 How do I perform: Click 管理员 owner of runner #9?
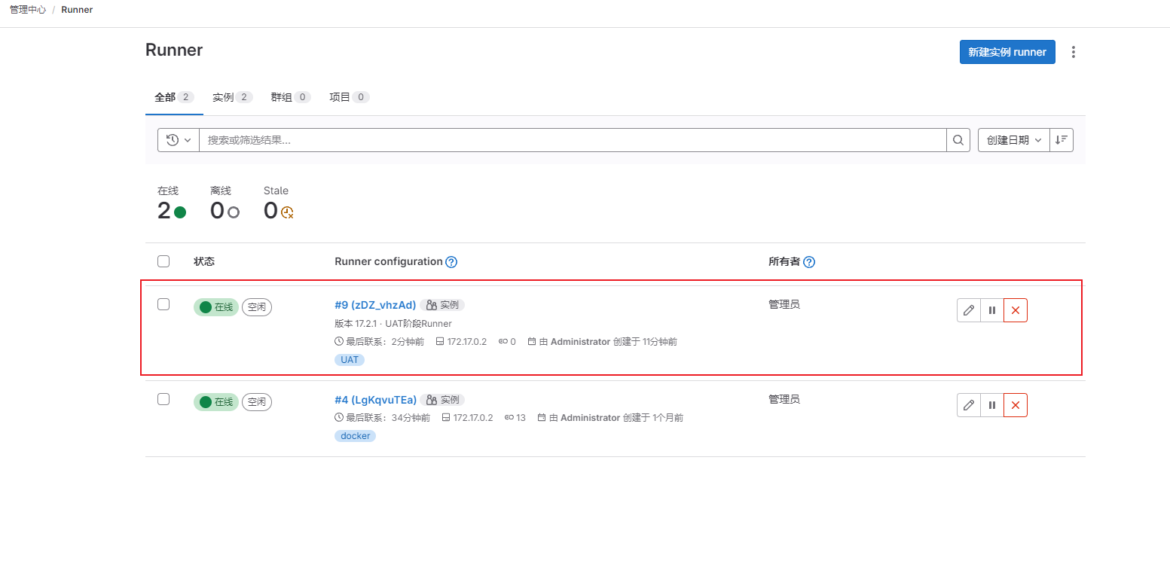pos(784,304)
